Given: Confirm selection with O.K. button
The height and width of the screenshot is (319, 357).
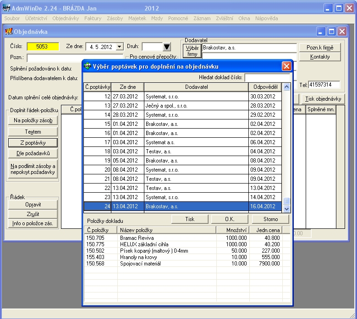Looking at the screenshot, I should point(230,219).
